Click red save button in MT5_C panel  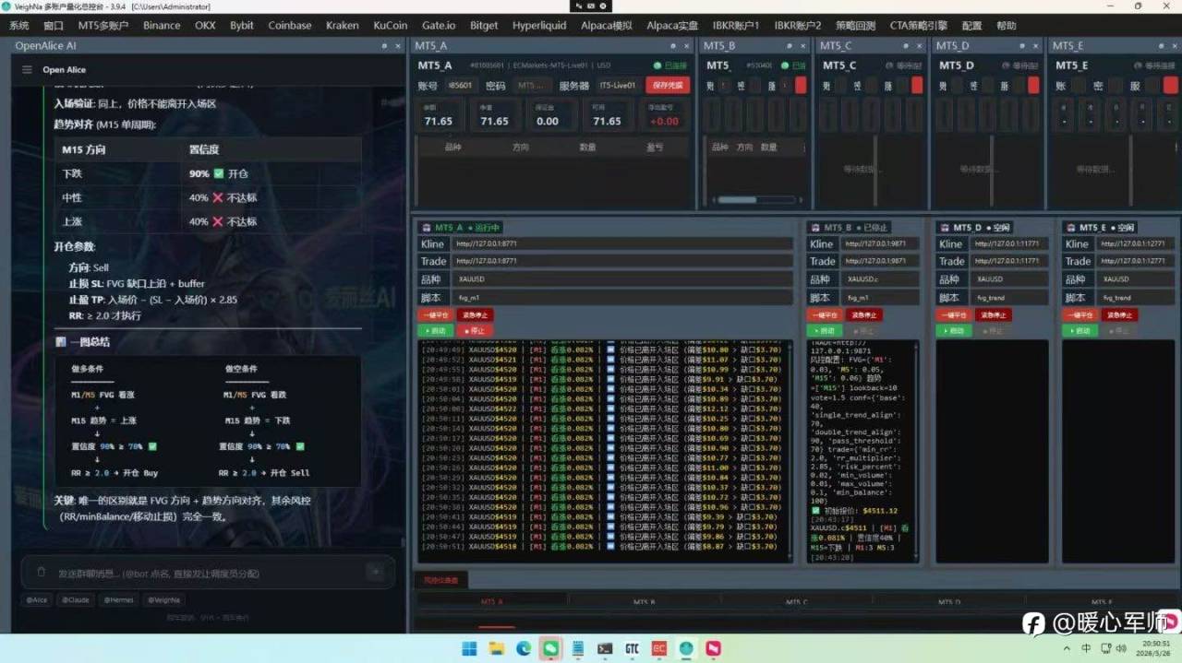(x=916, y=85)
